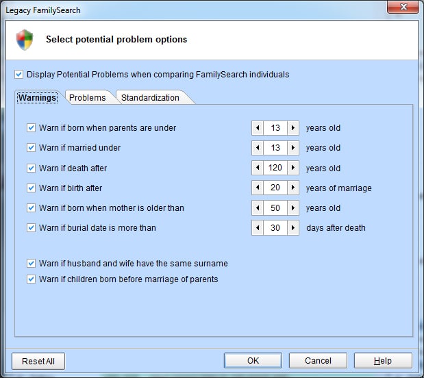This screenshot has width=424, height=378.
Task: Click the parents under age field showing 13
Action: pos(275,128)
